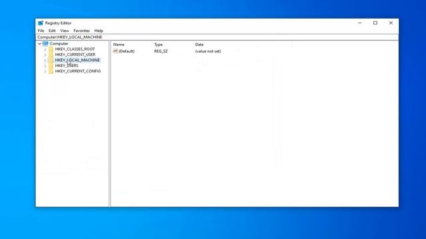This screenshot has width=426, height=239.
Task: Click the registry address bar path
Action: pos(70,37)
